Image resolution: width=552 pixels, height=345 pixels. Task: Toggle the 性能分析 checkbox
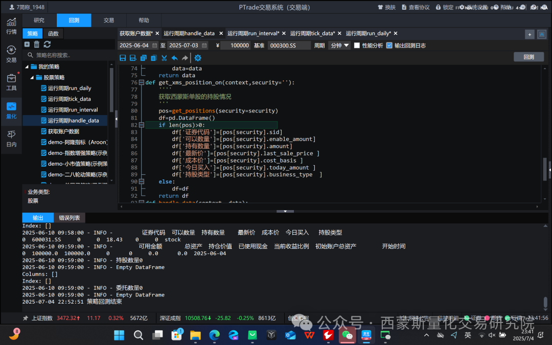(357, 45)
